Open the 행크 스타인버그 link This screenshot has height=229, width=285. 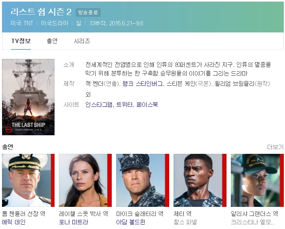(x=143, y=84)
